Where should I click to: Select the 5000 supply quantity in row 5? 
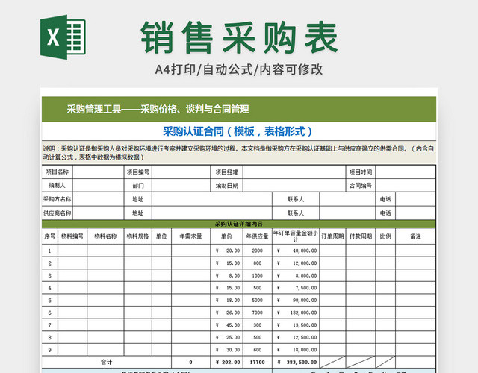pos(257,300)
